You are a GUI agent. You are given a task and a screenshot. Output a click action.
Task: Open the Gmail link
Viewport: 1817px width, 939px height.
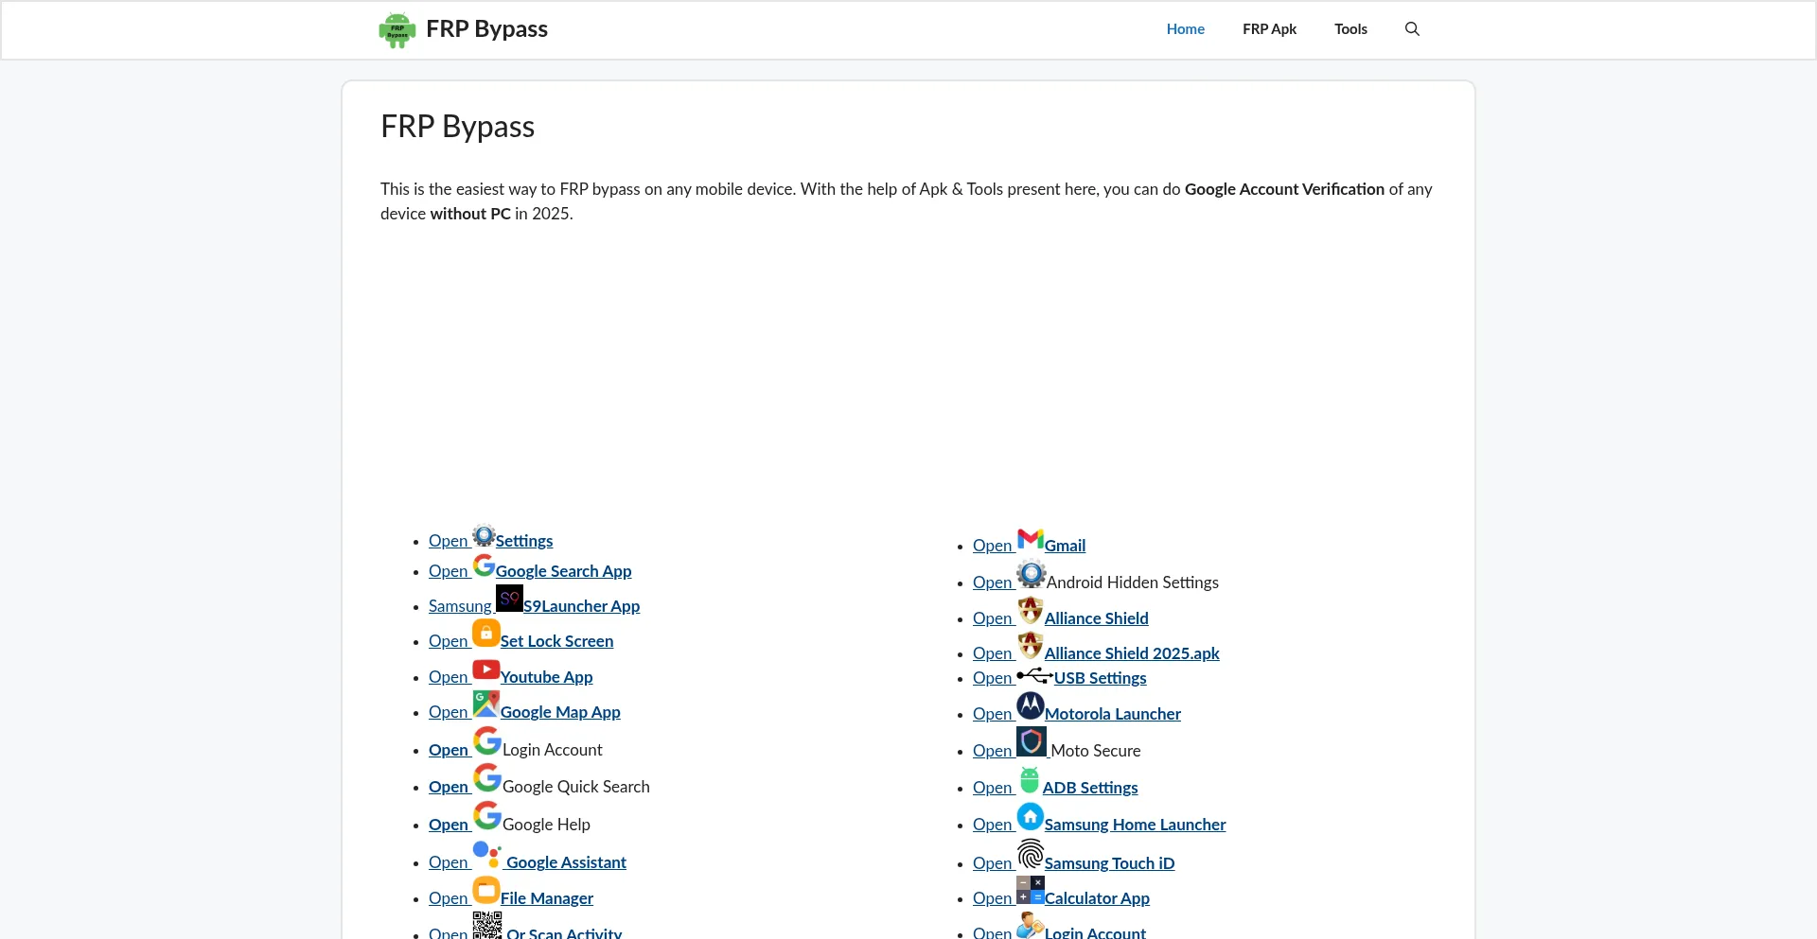[x=1065, y=546]
